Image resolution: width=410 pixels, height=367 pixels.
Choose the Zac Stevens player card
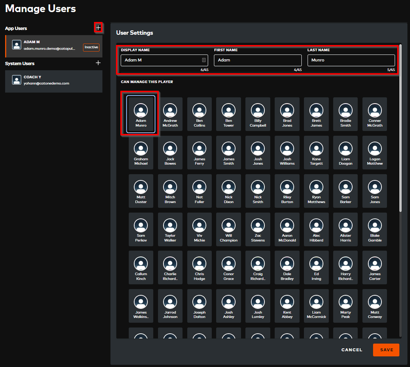coord(258,229)
